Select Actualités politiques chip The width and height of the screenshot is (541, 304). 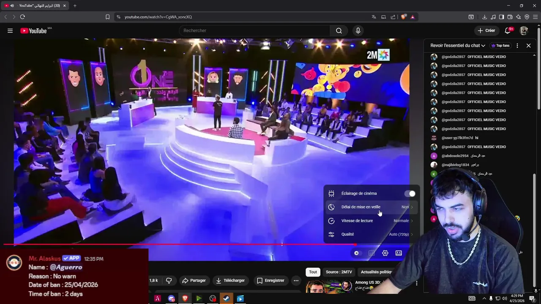point(376,272)
